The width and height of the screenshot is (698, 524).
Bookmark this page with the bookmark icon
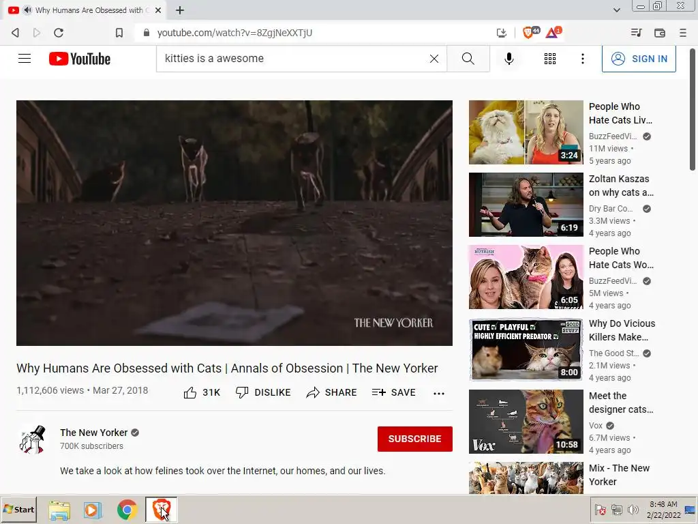(119, 33)
